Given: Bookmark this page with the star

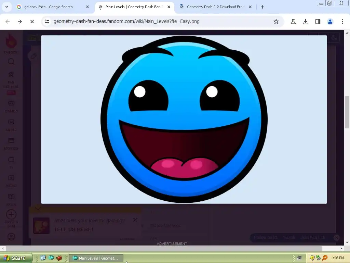Looking at the screenshot, I should click(x=276, y=22).
